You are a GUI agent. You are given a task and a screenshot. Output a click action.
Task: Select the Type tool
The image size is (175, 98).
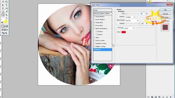pyautogui.click(x=6, y=5)
